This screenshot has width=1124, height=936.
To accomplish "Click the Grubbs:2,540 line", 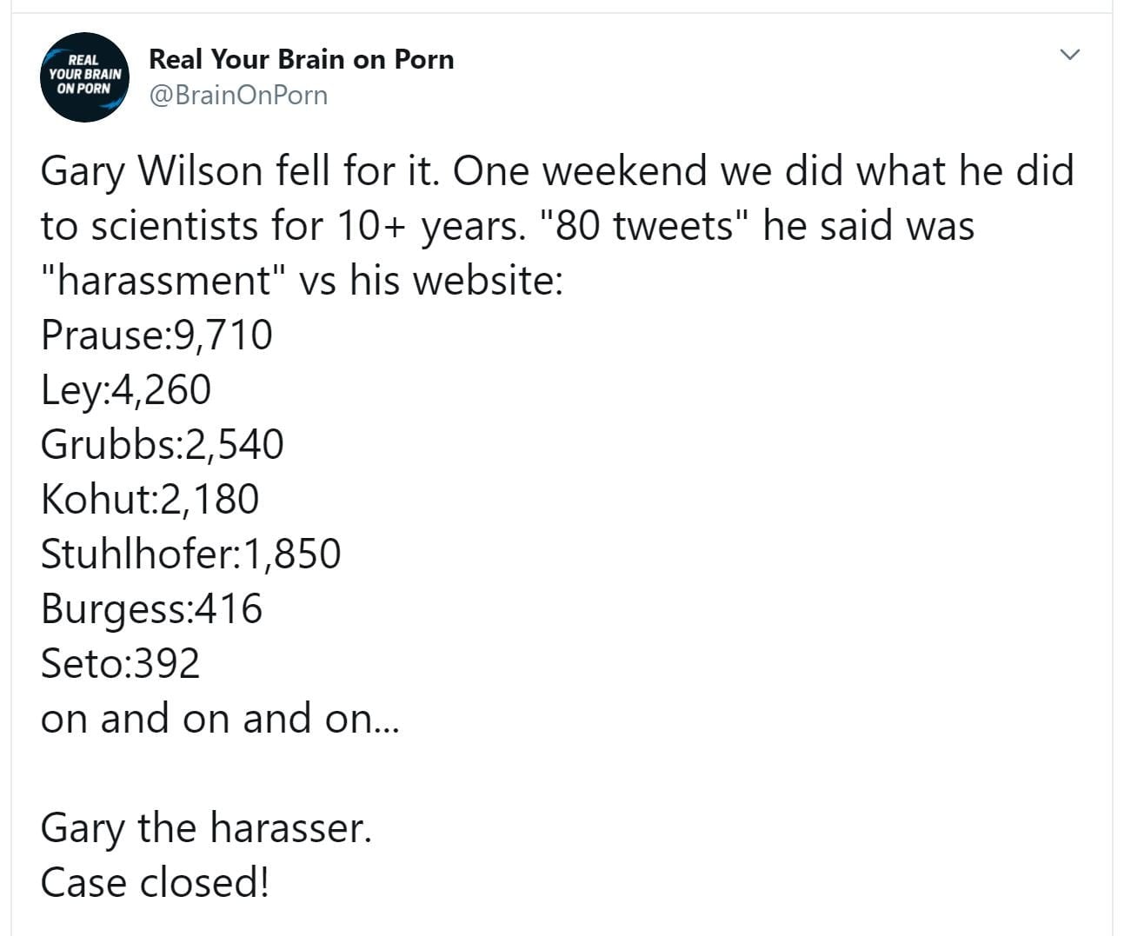I will coord(162,445).
